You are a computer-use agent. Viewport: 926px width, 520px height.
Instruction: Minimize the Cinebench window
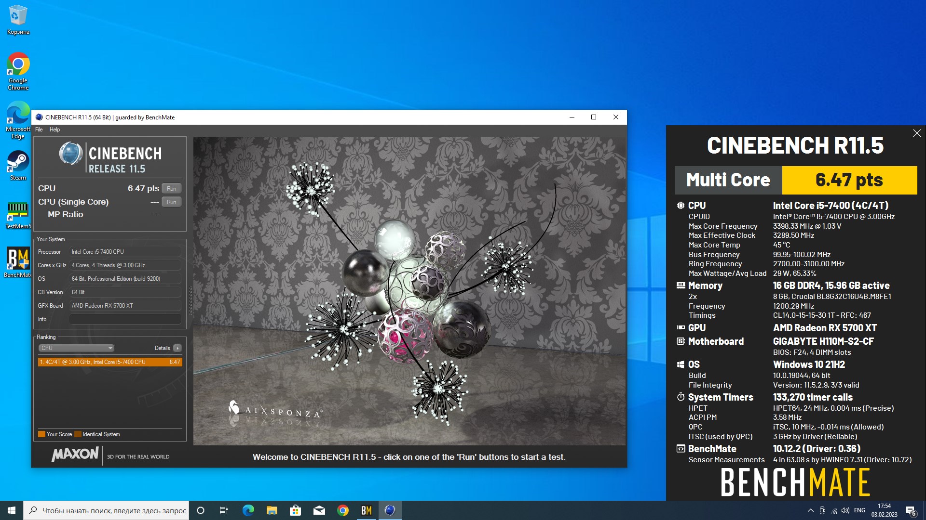tap(572, 117)
